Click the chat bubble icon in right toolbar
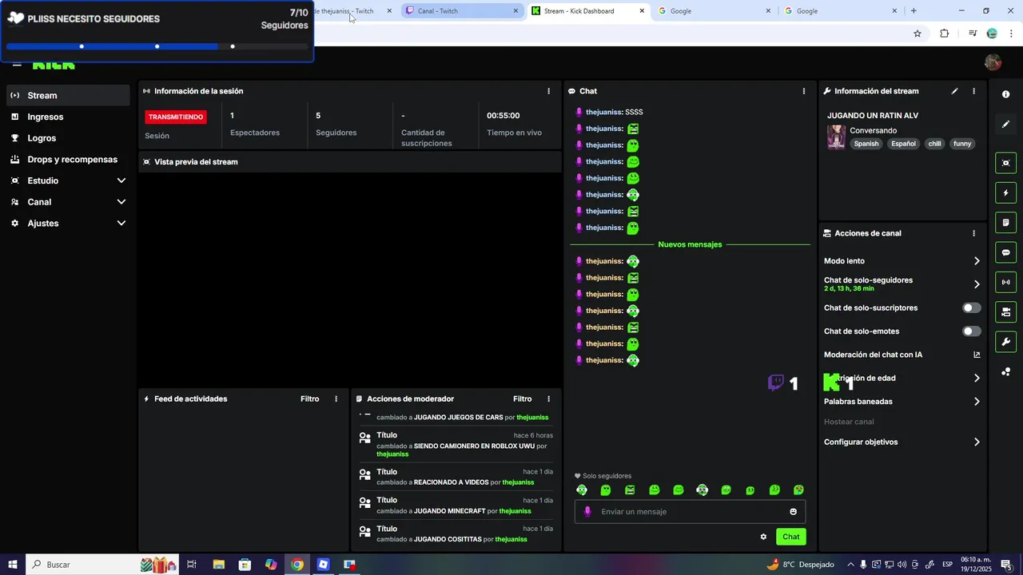 pos(1005,252)
